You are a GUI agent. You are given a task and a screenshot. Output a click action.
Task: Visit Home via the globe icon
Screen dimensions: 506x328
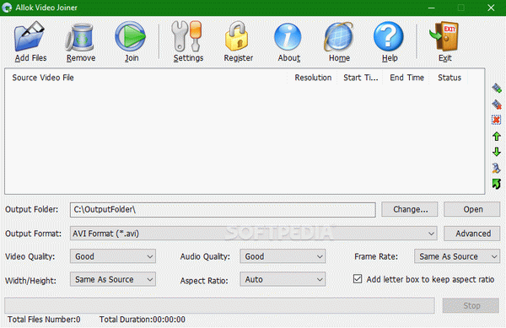[338, 37]
